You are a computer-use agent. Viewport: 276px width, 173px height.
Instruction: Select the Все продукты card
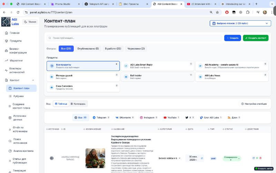point(83,66)
